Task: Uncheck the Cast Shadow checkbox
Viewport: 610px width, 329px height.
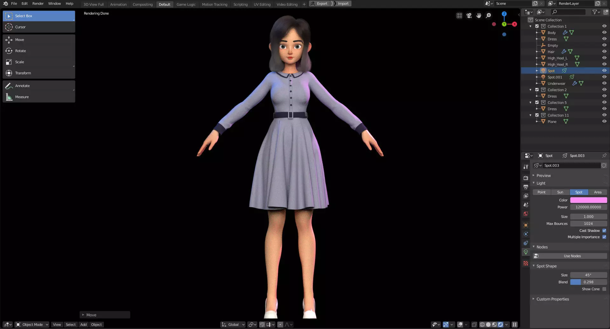Action: 604,231
